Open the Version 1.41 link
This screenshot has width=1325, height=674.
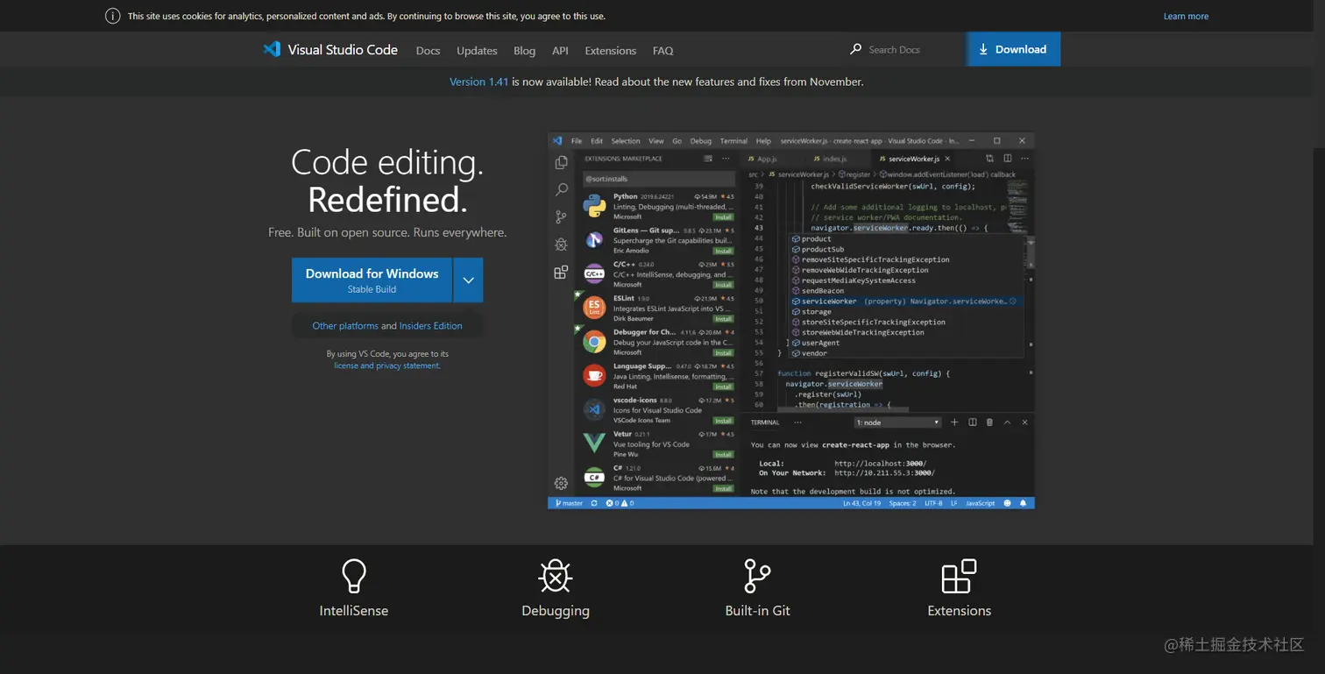tap(478, 82)
